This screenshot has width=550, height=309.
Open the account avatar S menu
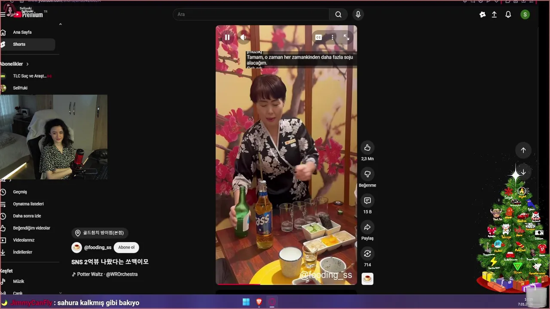pos(525,14)
